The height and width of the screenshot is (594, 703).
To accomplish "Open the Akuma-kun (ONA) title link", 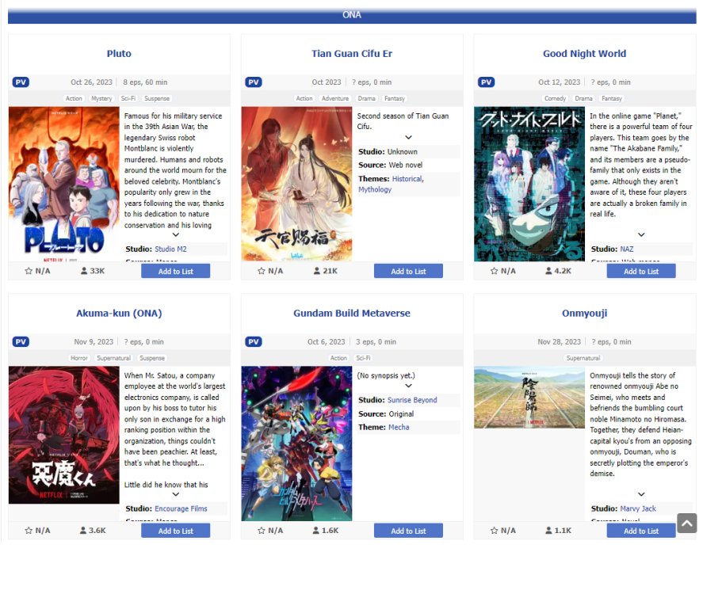I will click(x=119, y=313).
